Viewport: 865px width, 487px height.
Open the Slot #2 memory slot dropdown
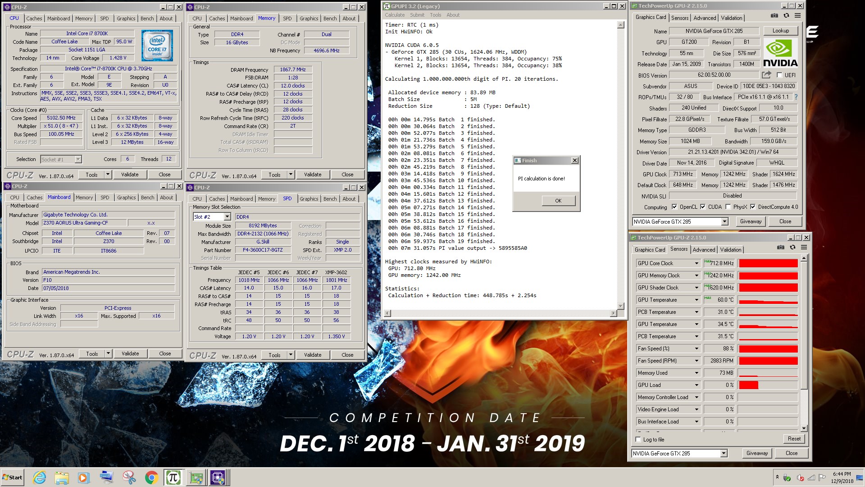click(227, 217)
